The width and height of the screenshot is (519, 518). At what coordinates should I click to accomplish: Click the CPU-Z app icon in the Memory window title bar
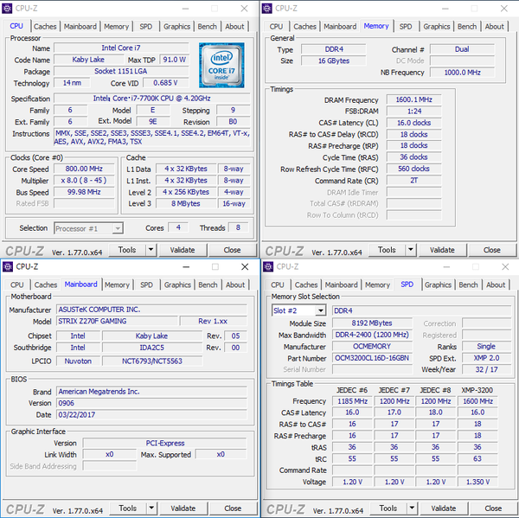tap(266, 9)
